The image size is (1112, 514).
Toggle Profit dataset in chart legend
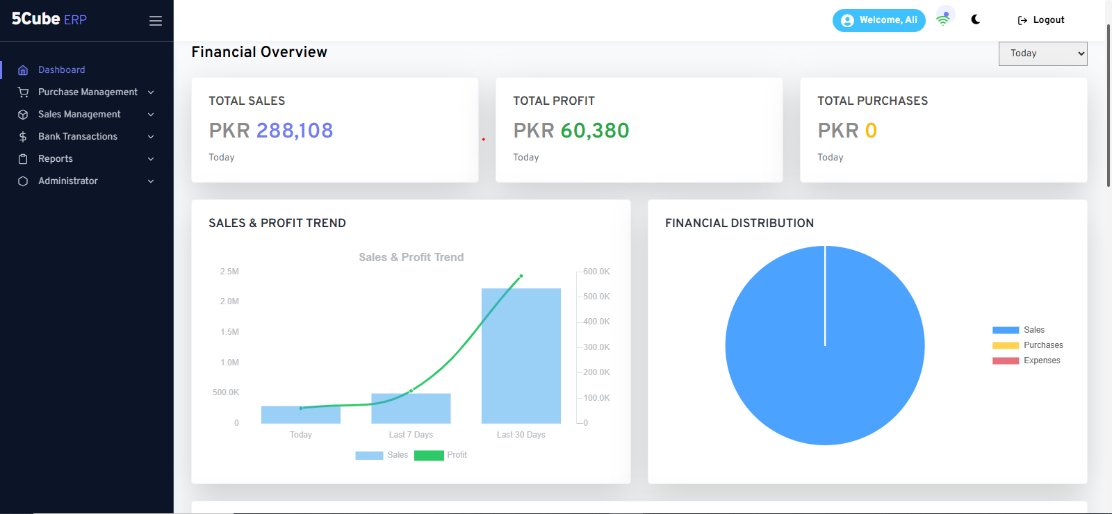(x=429, y=456)
